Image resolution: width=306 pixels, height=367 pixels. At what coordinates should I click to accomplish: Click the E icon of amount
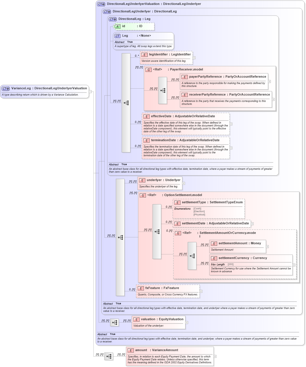click(131, 351)
